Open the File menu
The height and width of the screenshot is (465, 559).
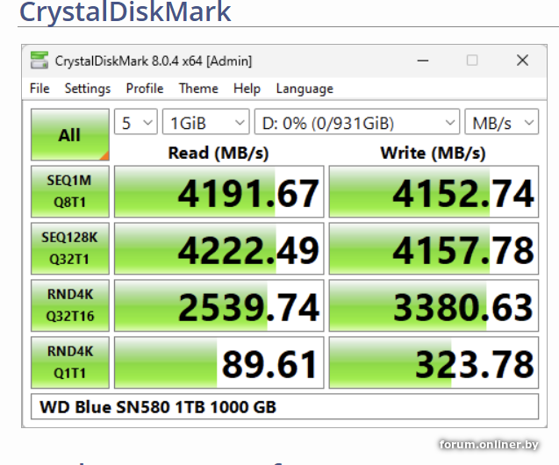tap(39, 89)
